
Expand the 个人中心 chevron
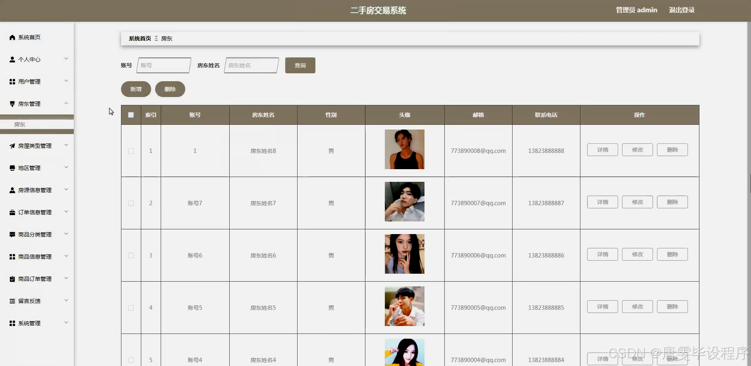coord(66,59)
